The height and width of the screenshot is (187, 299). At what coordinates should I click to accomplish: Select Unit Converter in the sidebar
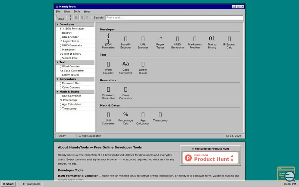click(x=75, y=96)
